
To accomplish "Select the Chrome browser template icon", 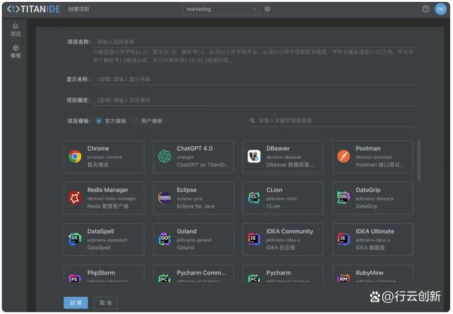I will coord(75,156).
